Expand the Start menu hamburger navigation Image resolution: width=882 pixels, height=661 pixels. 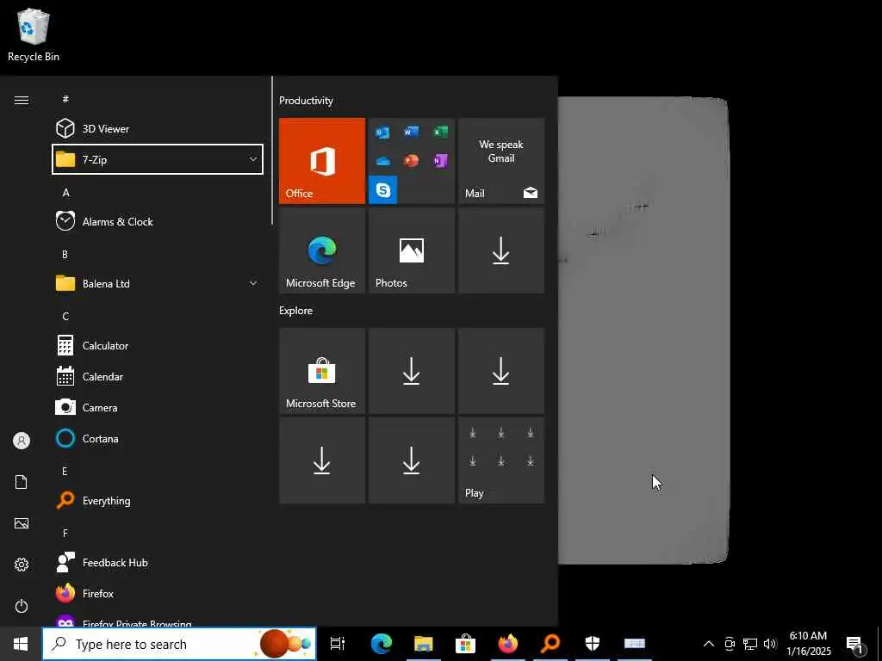pyautogui.click(x=22, y=100)
